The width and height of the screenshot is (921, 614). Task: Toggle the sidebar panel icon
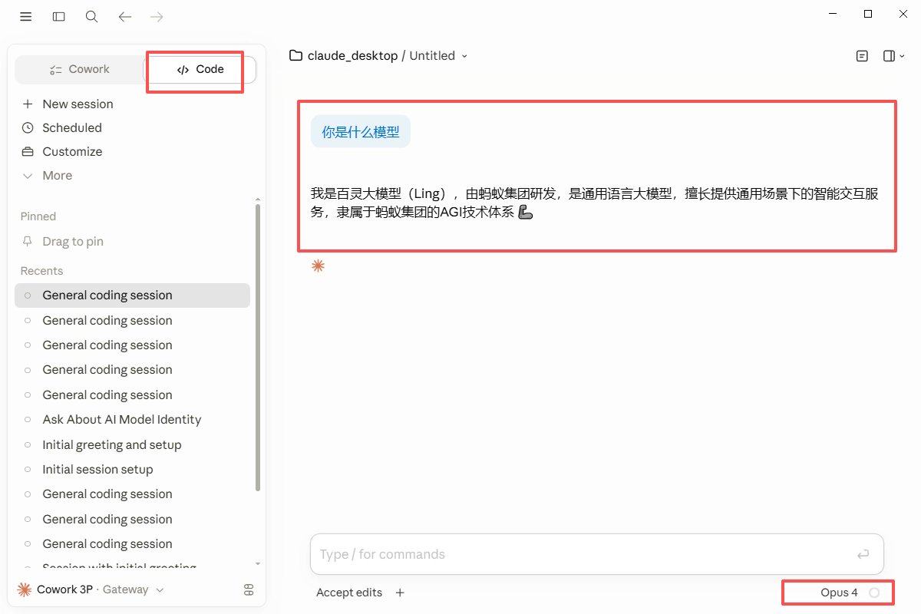[x=59, y=16]
